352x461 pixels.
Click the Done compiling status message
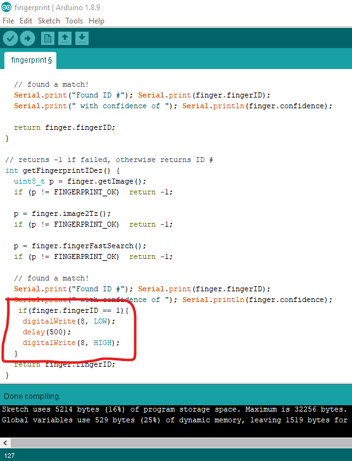tap(32, 396)
